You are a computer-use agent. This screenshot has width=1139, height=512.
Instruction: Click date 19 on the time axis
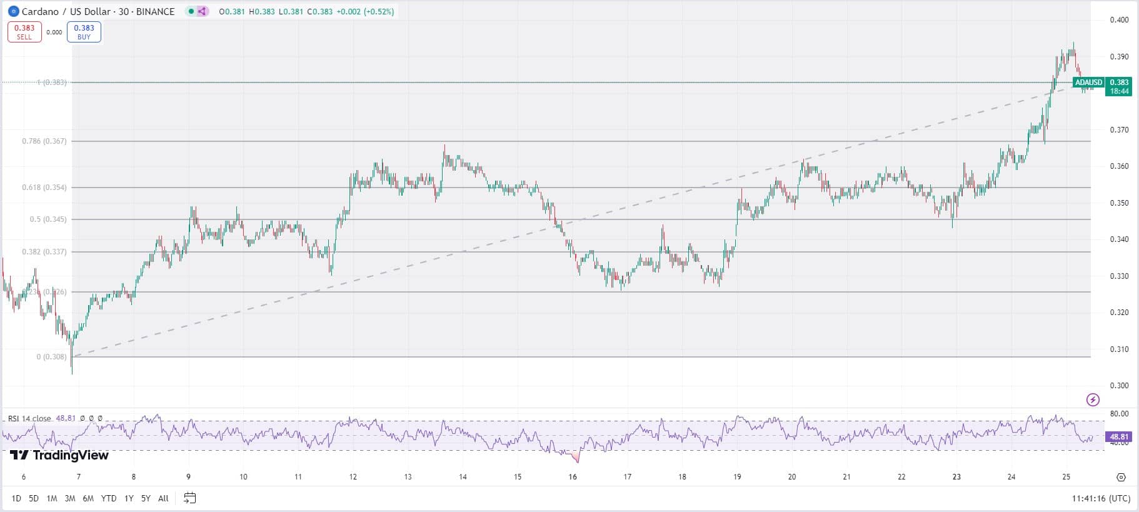[x=737, y=477]
